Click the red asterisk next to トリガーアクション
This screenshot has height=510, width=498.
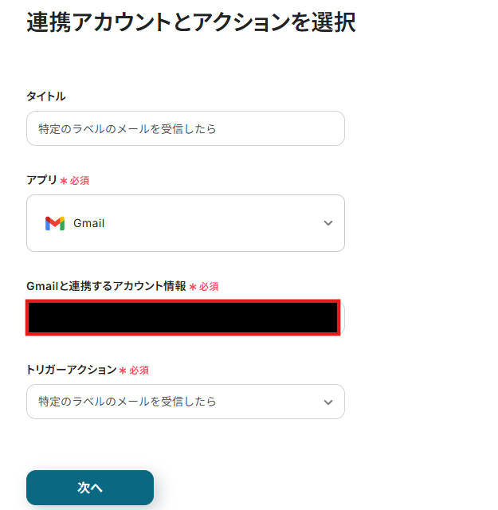123,371
